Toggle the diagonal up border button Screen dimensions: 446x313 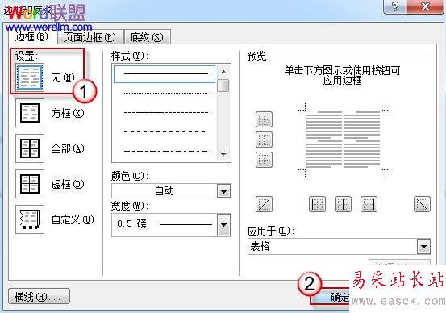(x=264, y=204)
